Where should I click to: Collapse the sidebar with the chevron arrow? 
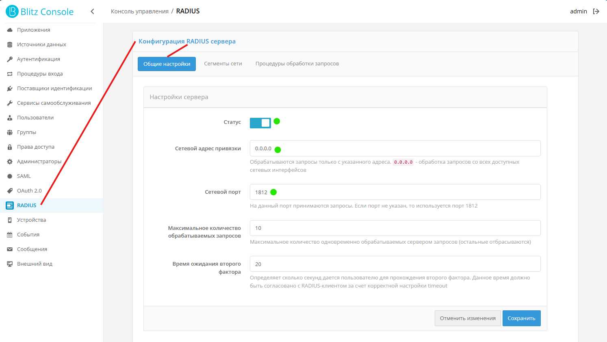coord(93,11)
